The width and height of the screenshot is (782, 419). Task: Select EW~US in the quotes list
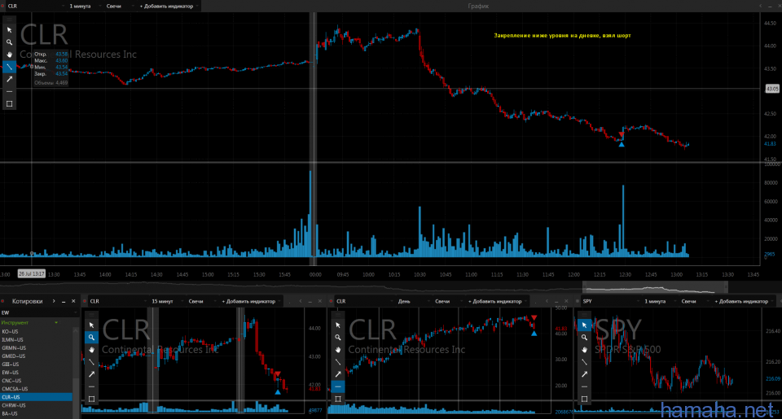pos(36,373)
